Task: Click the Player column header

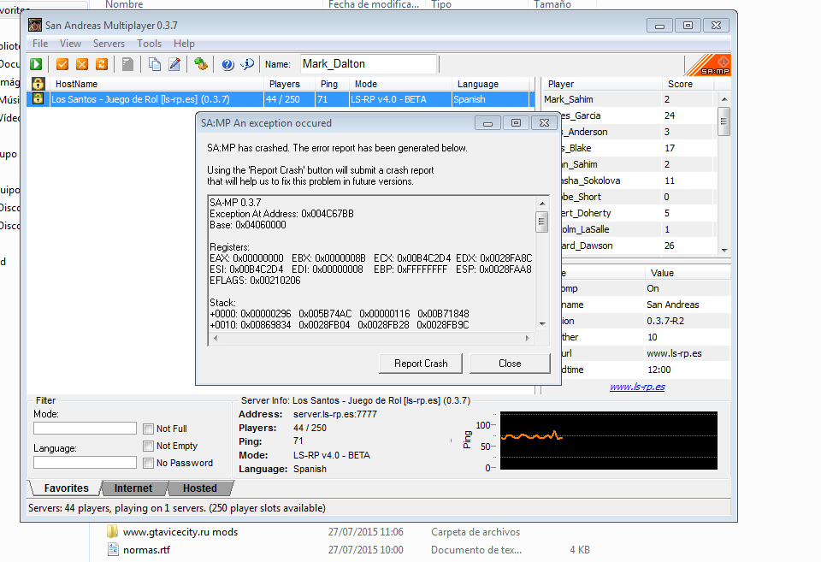Action: click(602, 84)
